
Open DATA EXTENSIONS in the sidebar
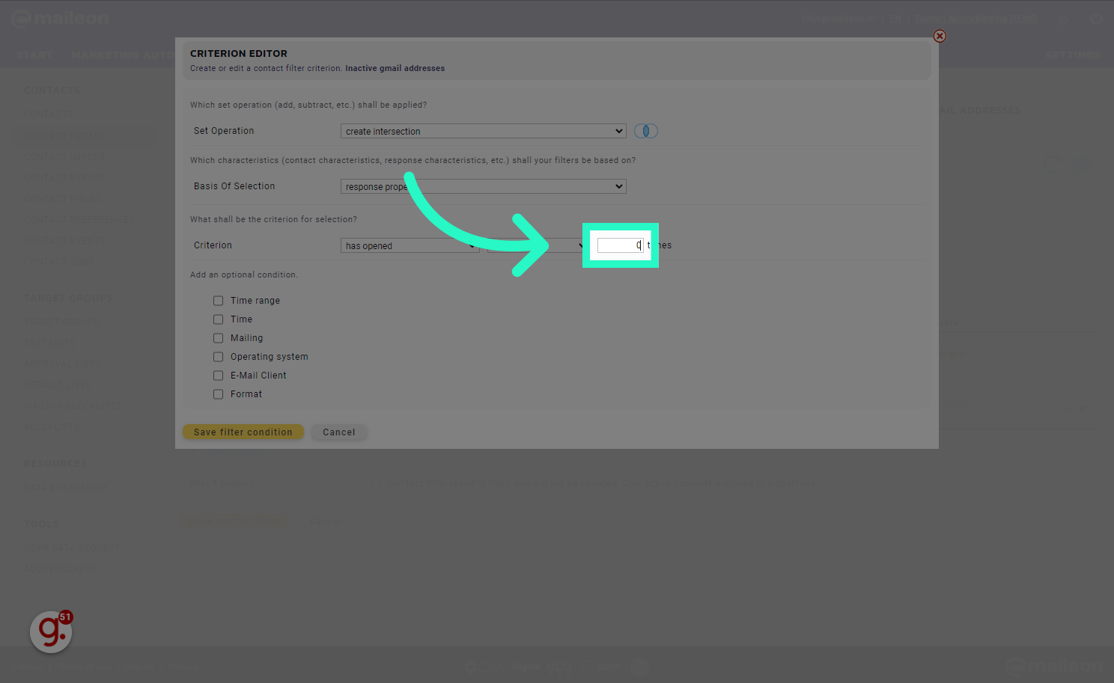(66, 487)
